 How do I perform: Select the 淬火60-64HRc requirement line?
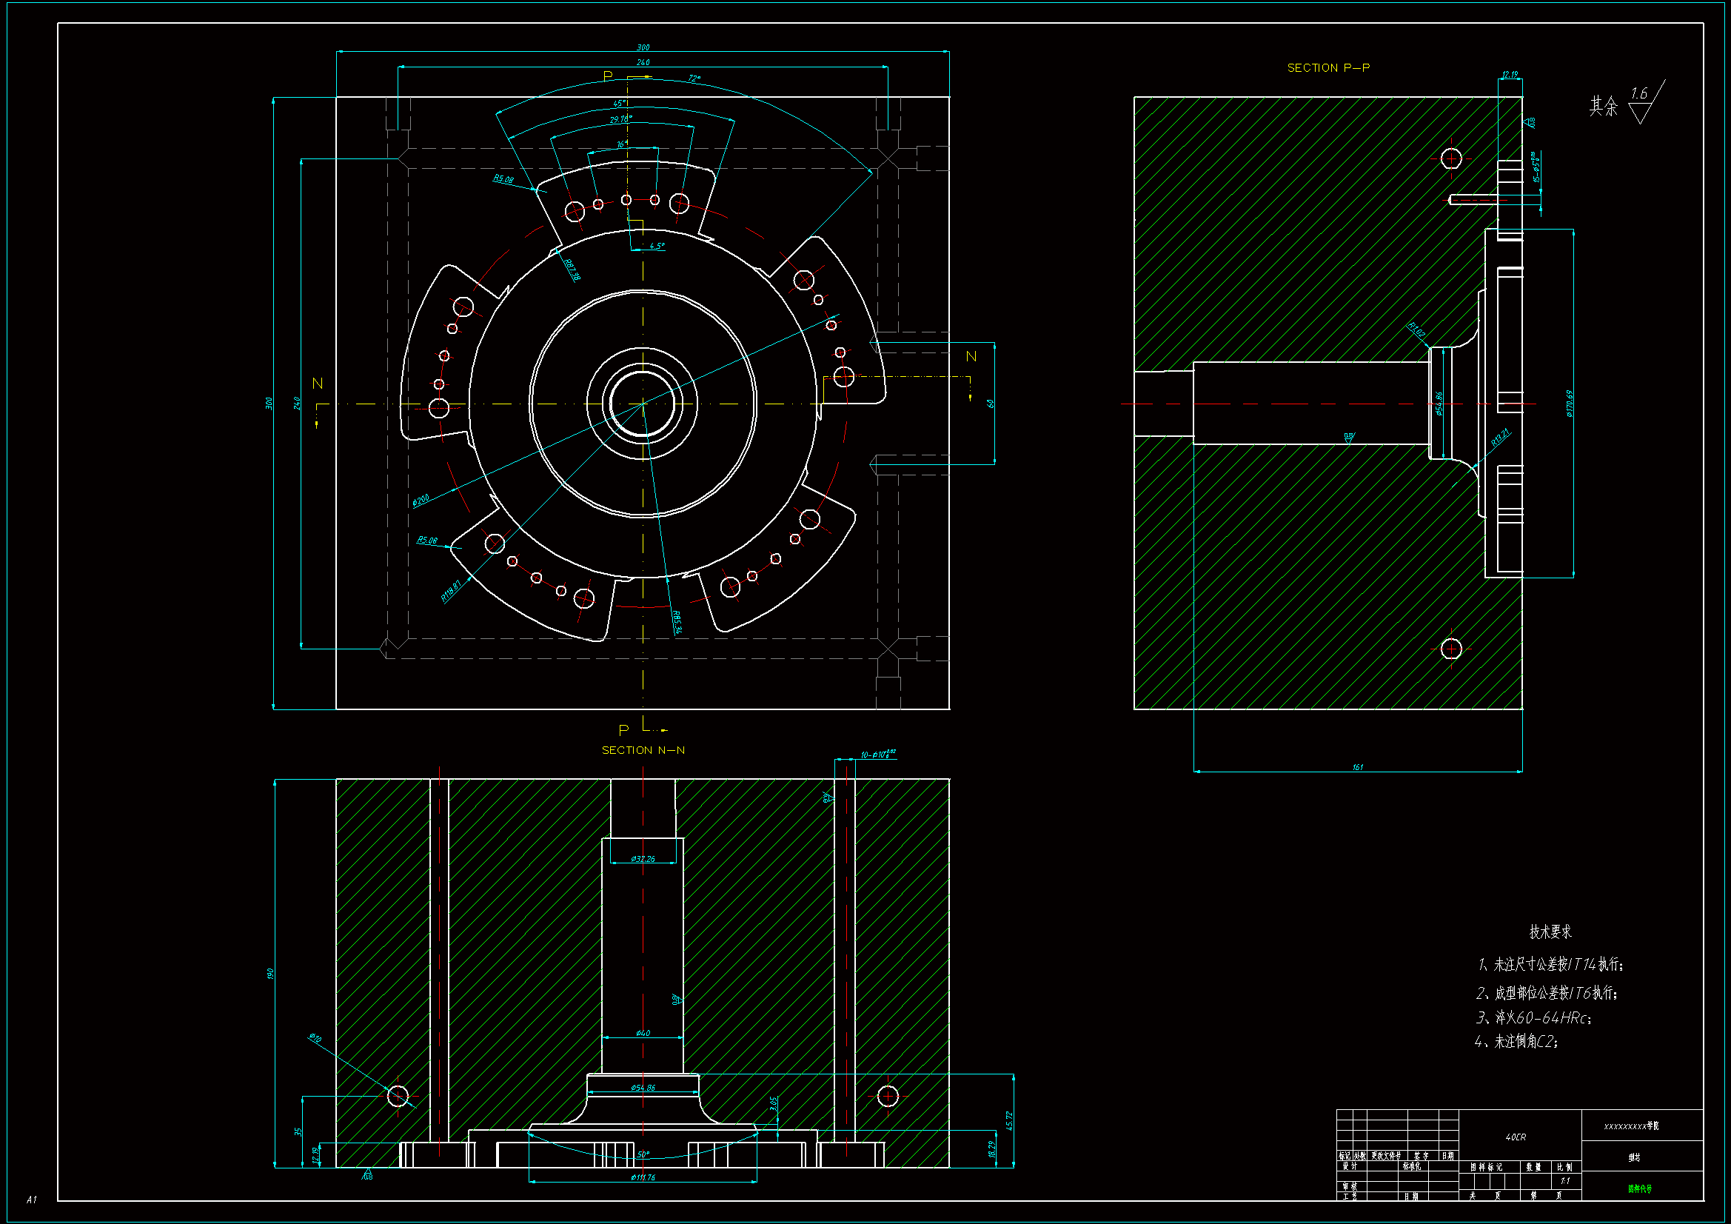[1533, 1018]
